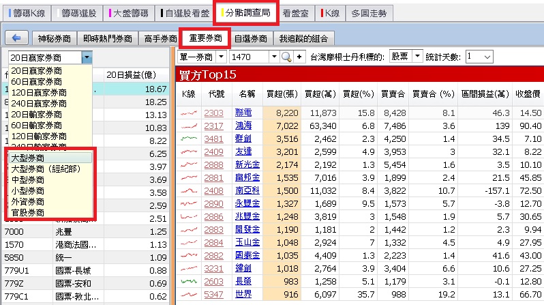The width and height of the screenshot is (544, 305).
Task: Open K-line mini chart for 2408 南亞科
Action: [x=189, y=191]
